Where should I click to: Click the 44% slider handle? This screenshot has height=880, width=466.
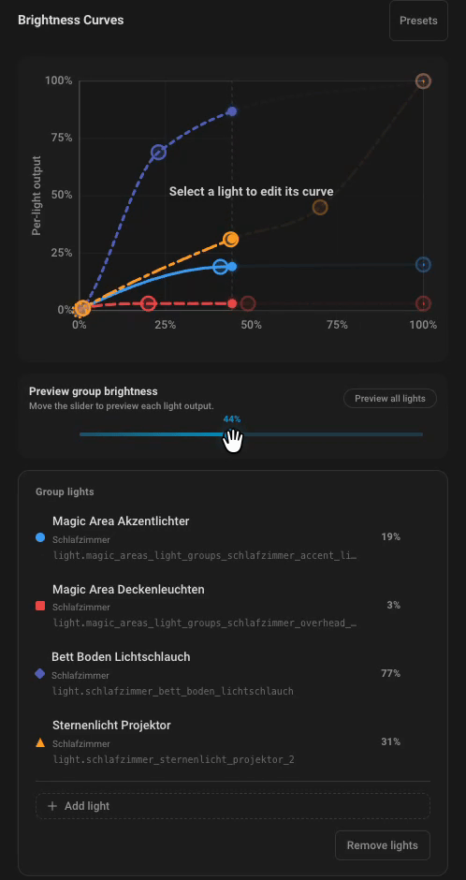231,435
